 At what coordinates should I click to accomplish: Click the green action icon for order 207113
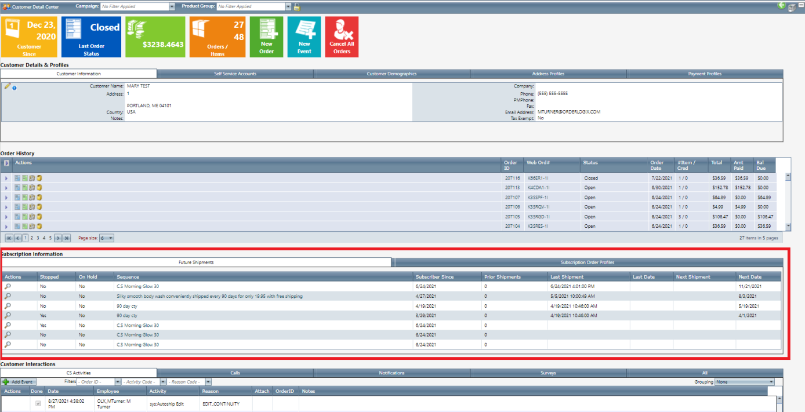coord(25,188)
